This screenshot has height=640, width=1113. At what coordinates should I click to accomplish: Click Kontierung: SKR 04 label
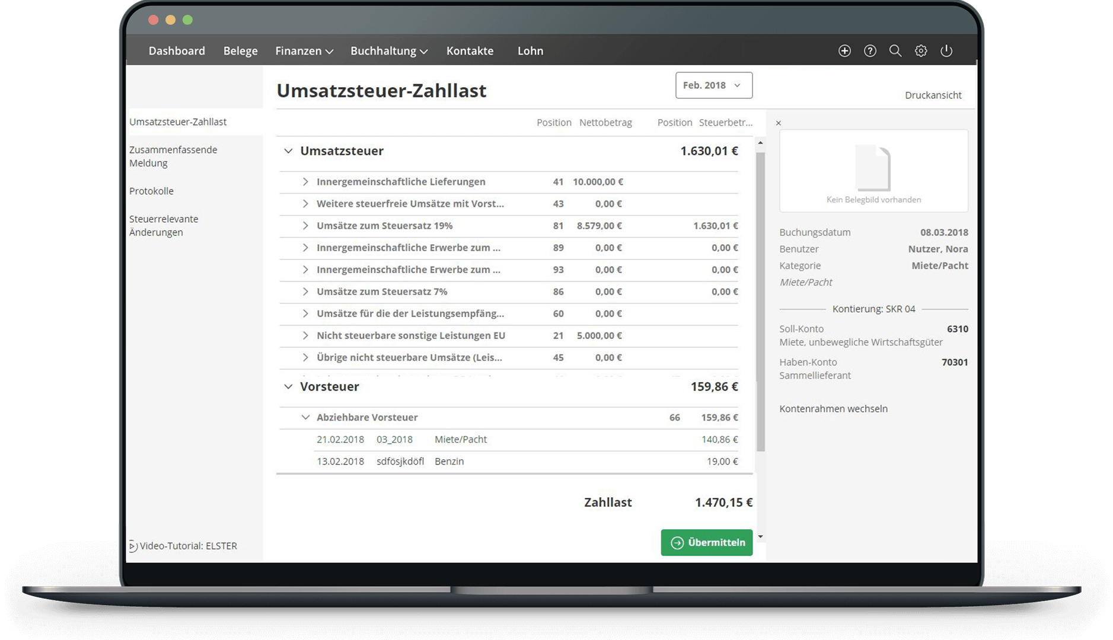coord(873,309)
